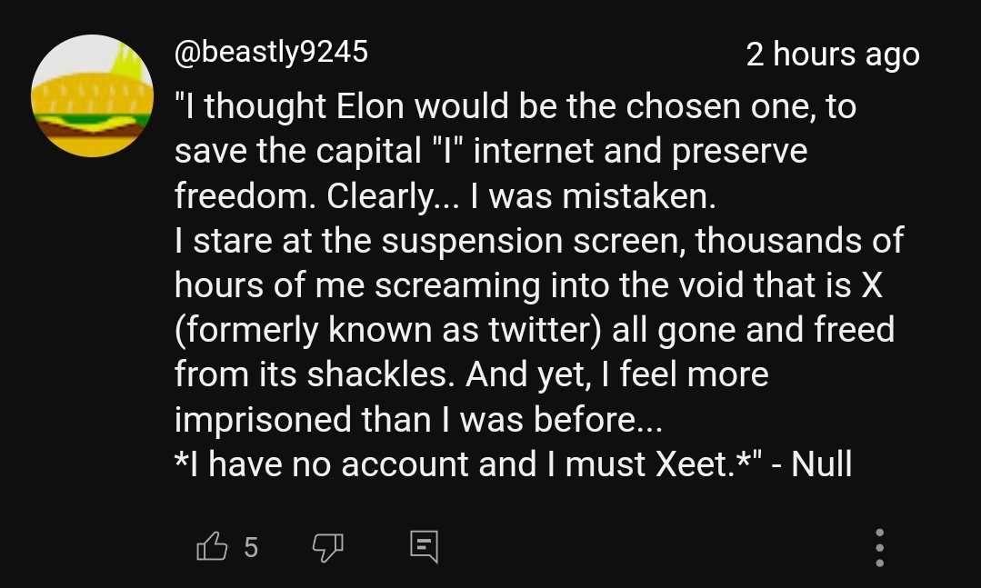Click the word "Elon" in the comment

[370, 106]
